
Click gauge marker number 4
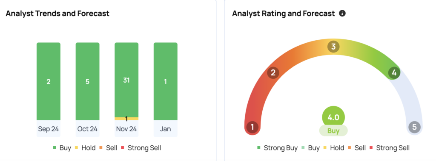click(x=394, y=73)
